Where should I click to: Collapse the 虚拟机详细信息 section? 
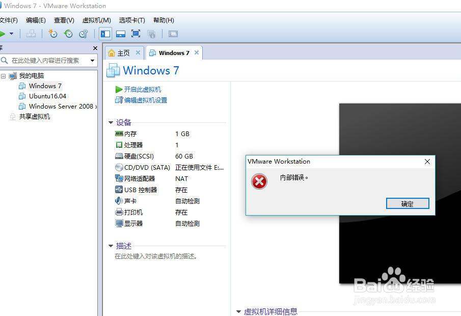(239, 311)
